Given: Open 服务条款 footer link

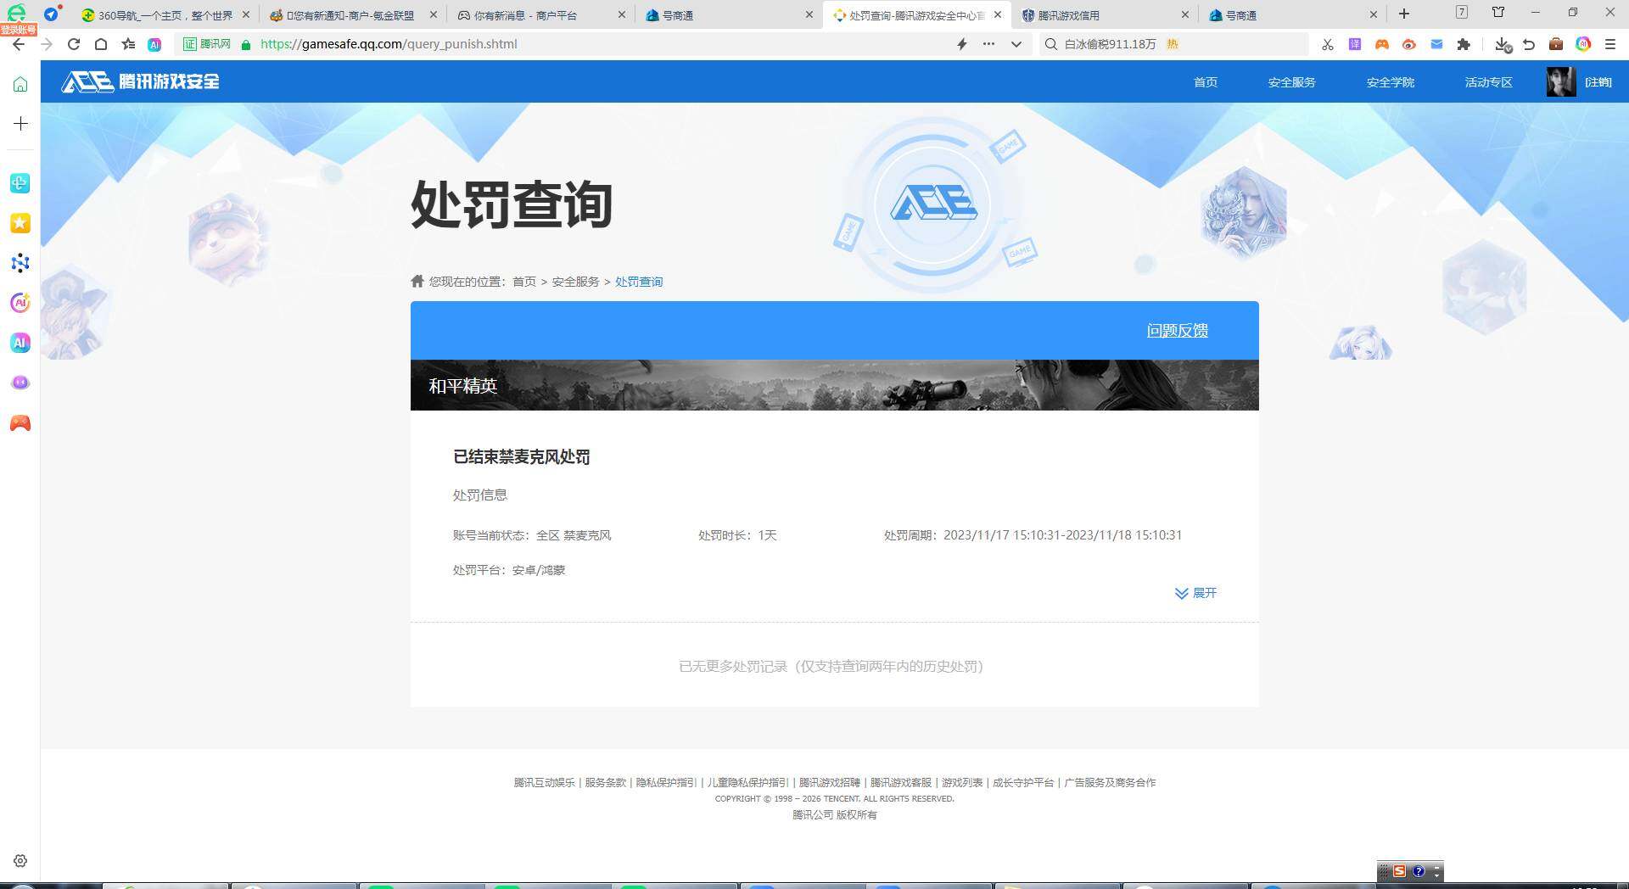Looking at the screenshot, I should pyautogui.click(x=606, y=782).
